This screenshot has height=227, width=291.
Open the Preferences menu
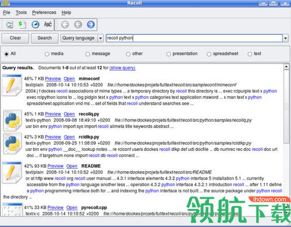(44, 13)
